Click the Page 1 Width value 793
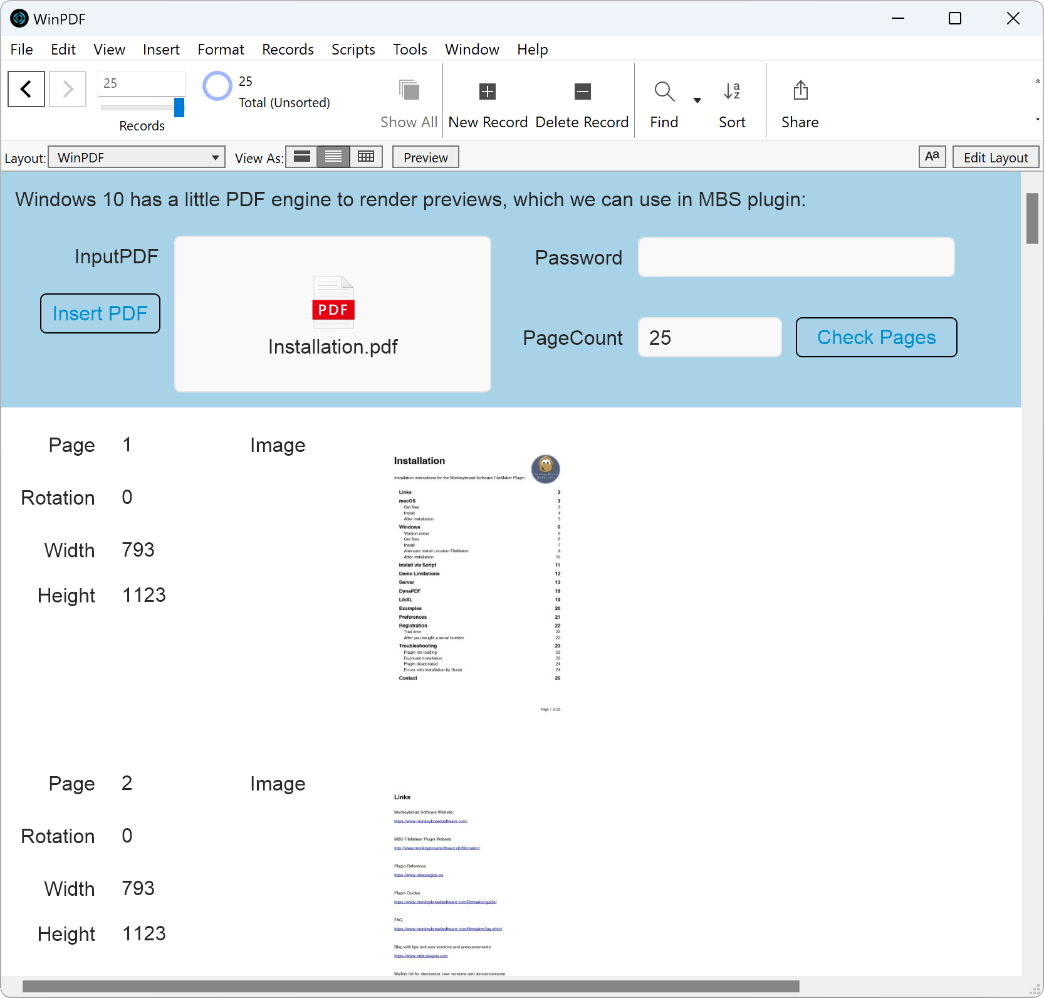 [138, 550]
